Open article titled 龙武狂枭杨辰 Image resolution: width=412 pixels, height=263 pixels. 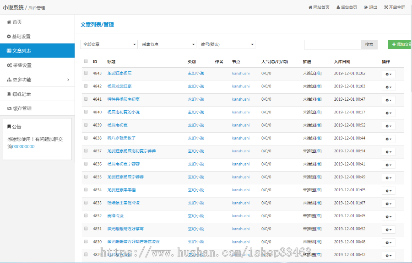[119, 73]
